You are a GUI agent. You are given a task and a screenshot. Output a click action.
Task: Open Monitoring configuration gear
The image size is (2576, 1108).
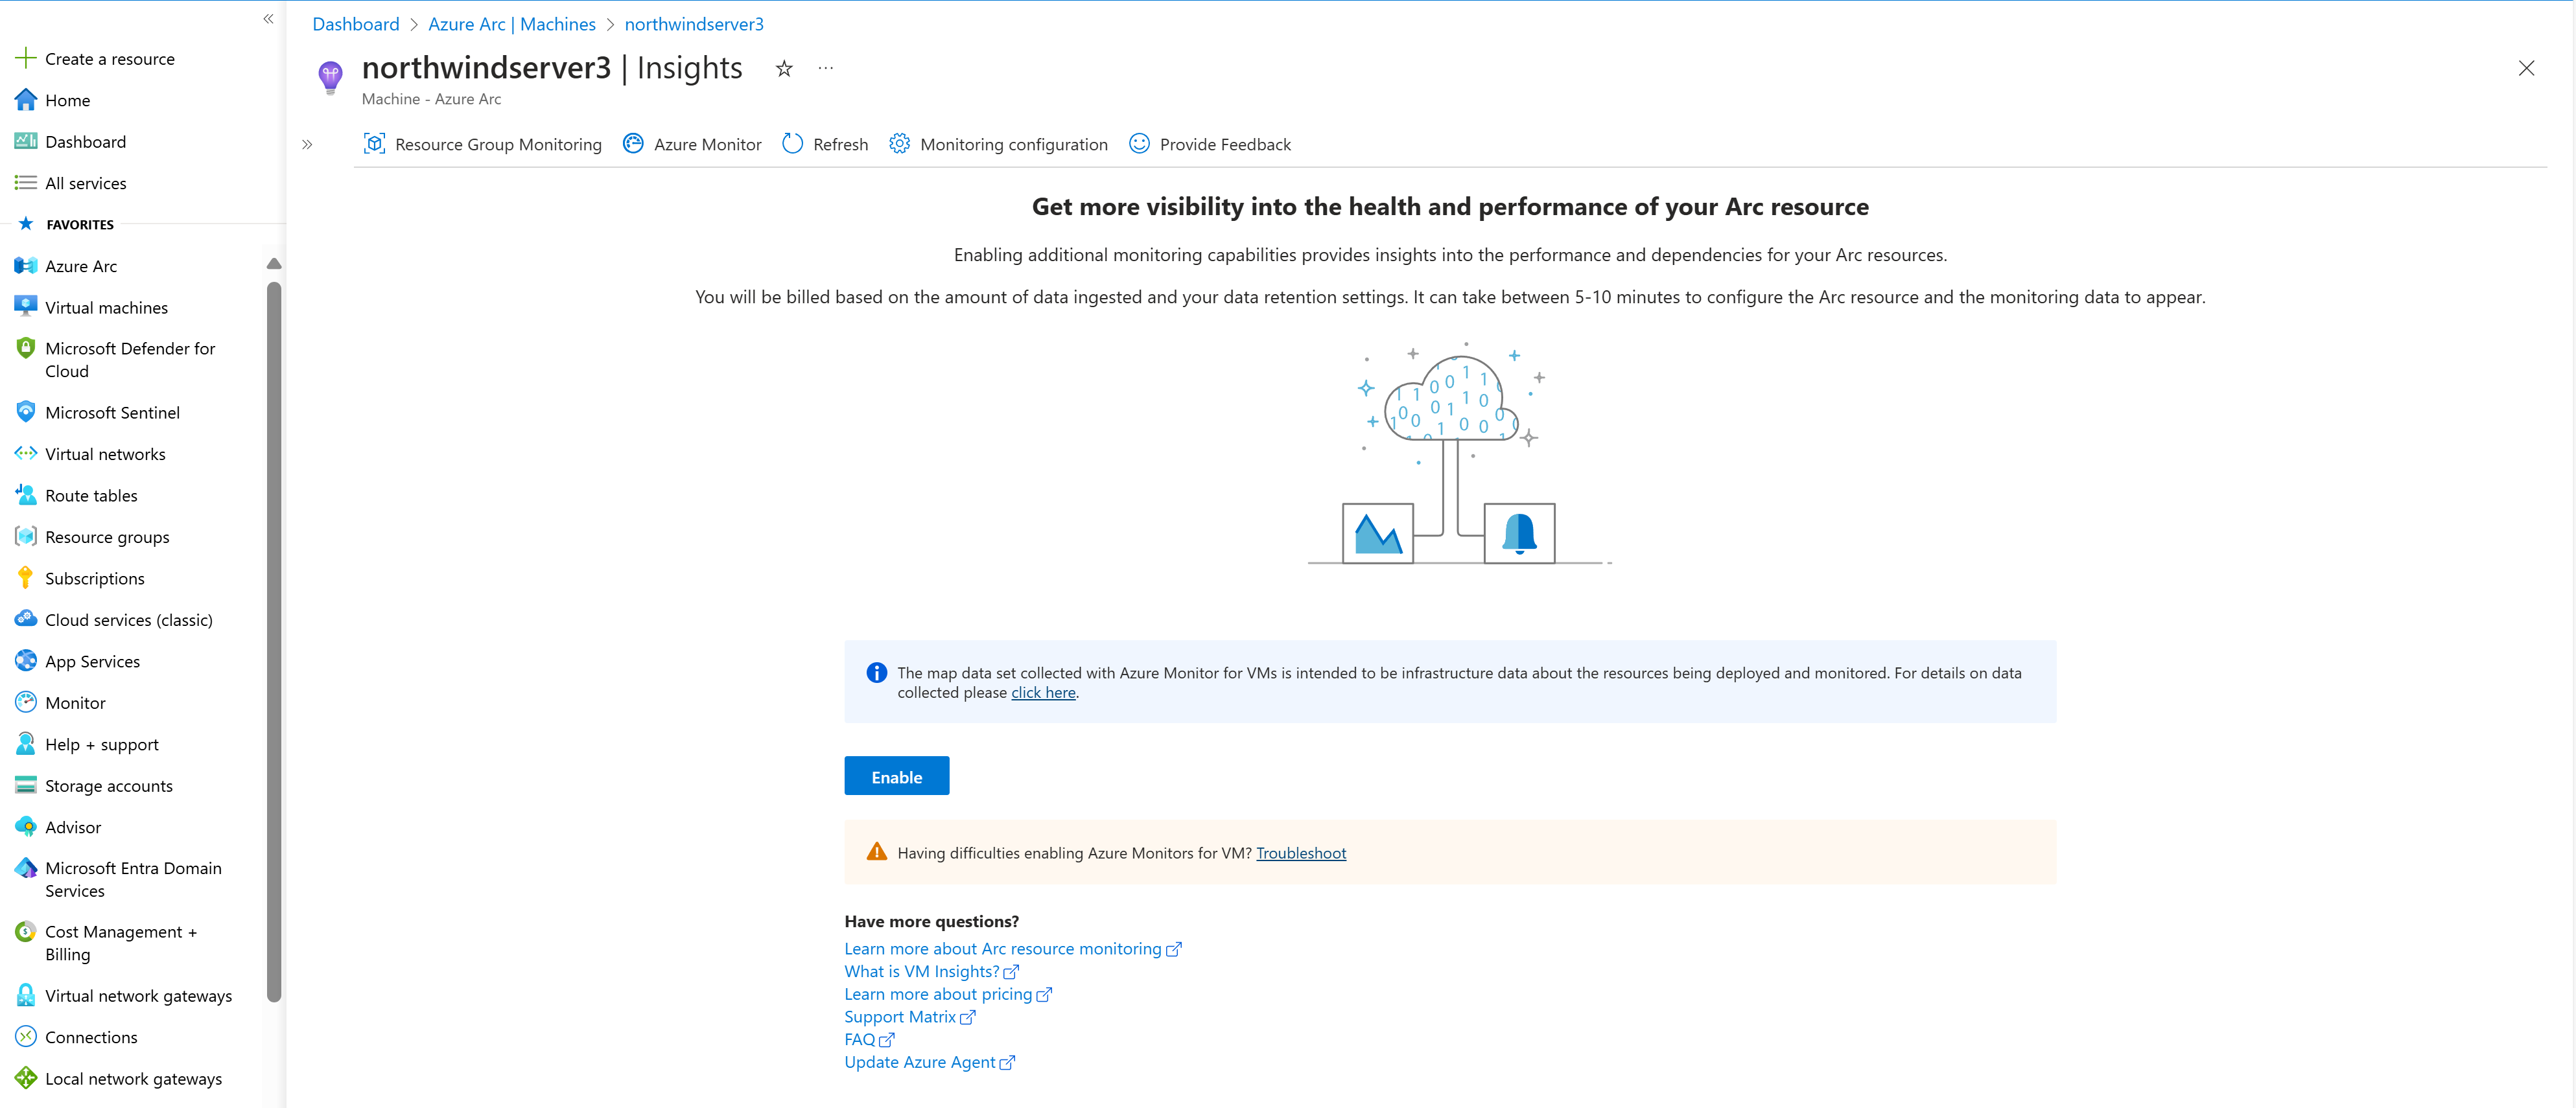(899, 144)
